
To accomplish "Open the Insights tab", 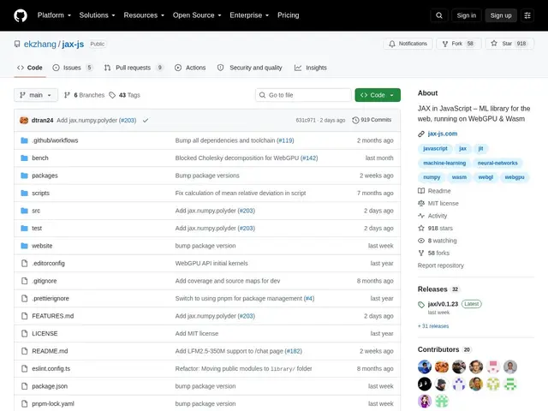I will [x=311, y=68].
